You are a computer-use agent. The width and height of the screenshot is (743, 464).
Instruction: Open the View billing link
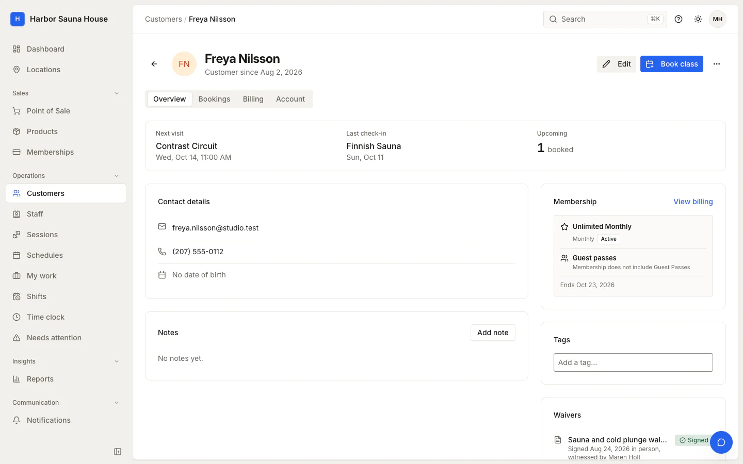(693, 202)
